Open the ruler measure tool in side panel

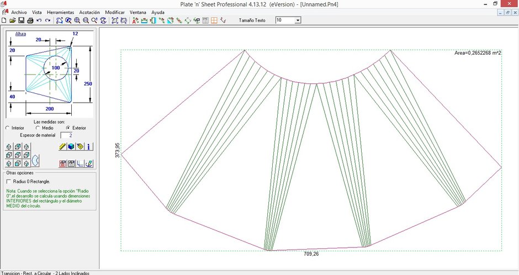(x=62, y=146)
